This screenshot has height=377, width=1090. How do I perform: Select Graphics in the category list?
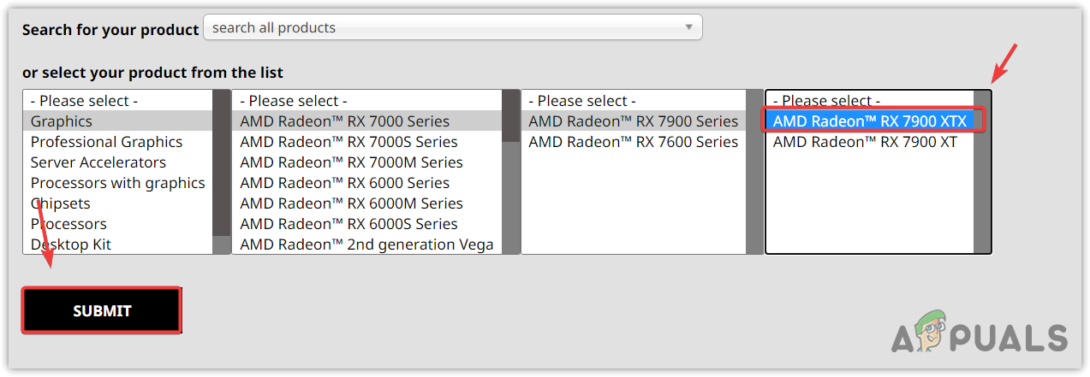point(62,121)
